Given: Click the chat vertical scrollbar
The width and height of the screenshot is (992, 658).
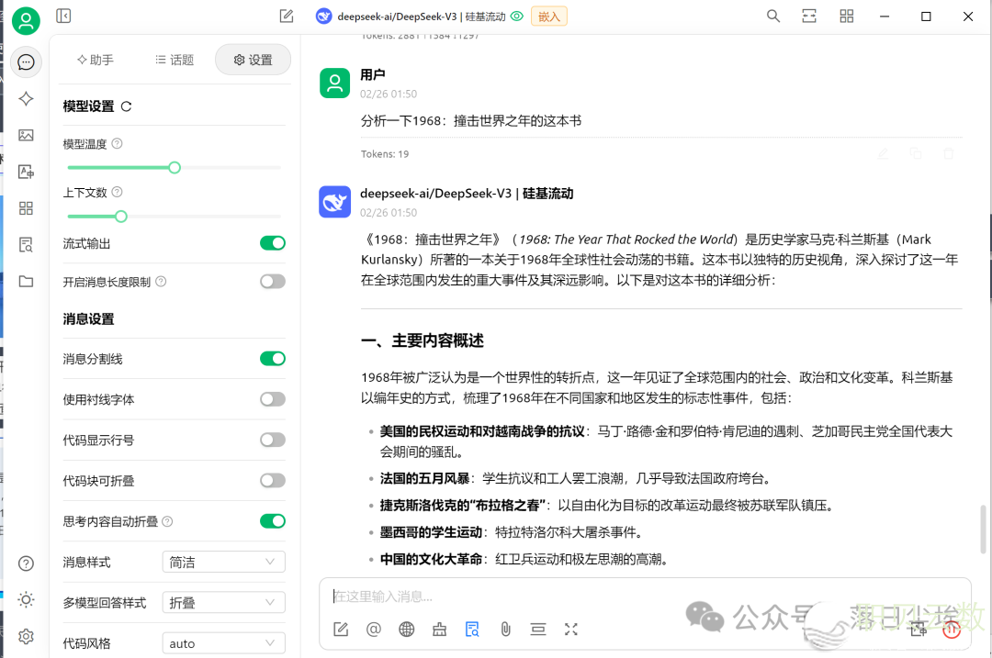Looking at the screenshot, I should 983,529.
